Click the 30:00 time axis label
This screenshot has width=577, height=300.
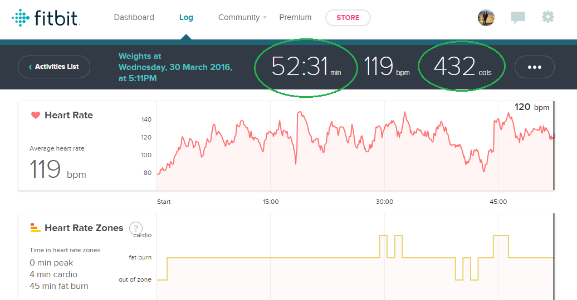pos(384,202)
